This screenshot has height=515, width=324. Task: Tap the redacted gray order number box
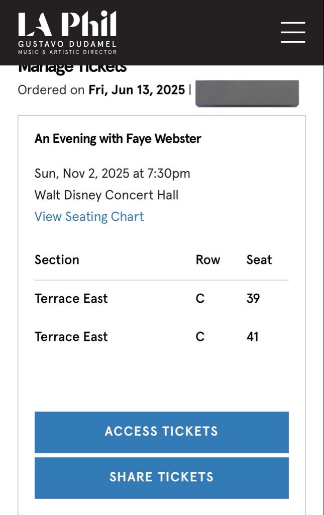tap(247, 93)
